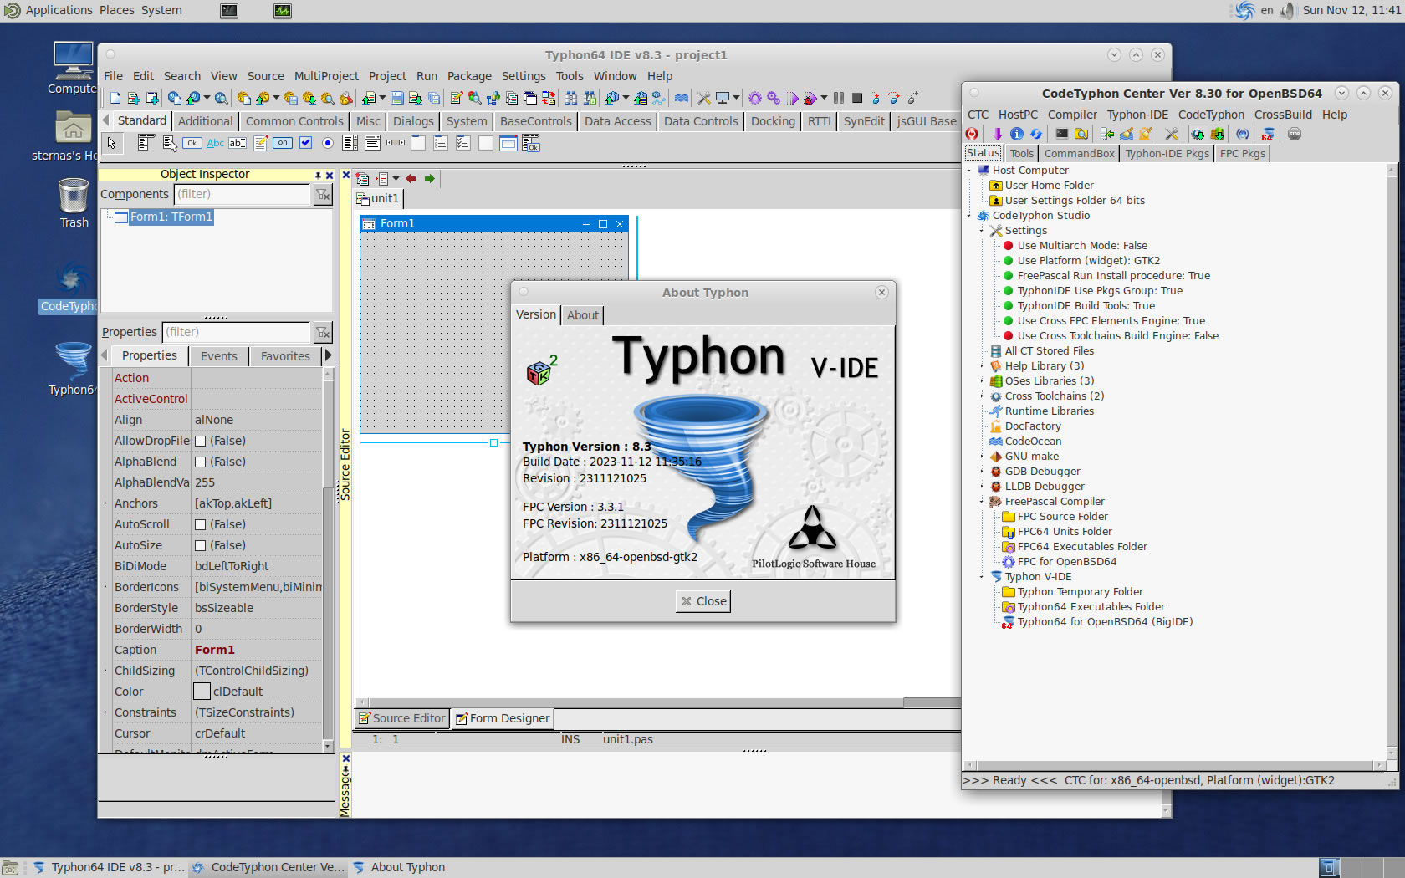Select the Form1: TForm1 tree item

pos(171,217)
